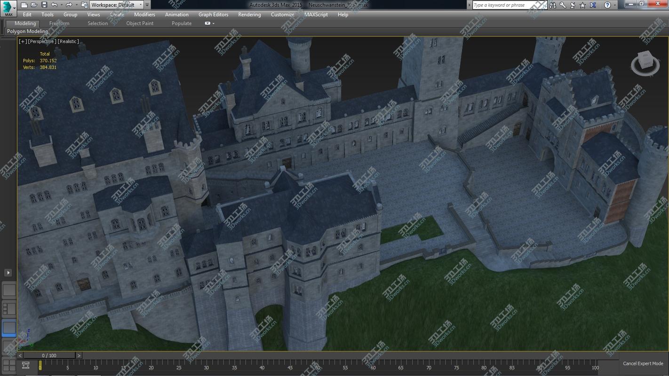Click the previous frame arrow on time slider
Viewport: 669px width, 376px height.
(x=21, y=356)
